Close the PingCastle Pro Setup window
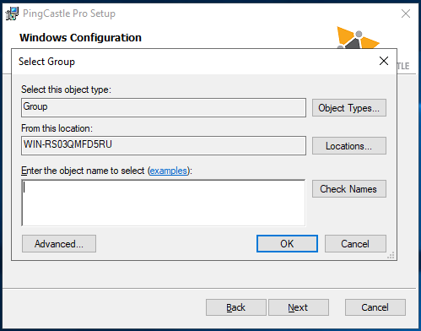Screen dimensions: 421x331 pos(406,14)
